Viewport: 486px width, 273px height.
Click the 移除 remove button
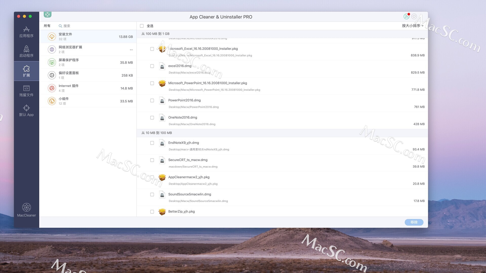point(414,222)
